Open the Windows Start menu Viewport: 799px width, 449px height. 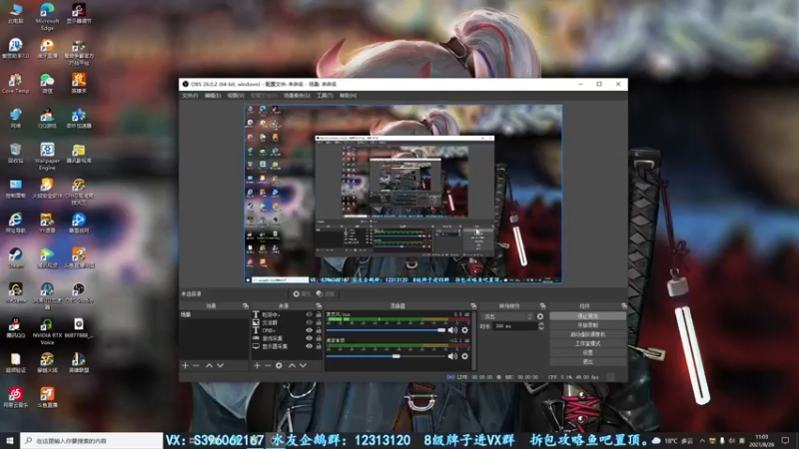click(10, 440)
